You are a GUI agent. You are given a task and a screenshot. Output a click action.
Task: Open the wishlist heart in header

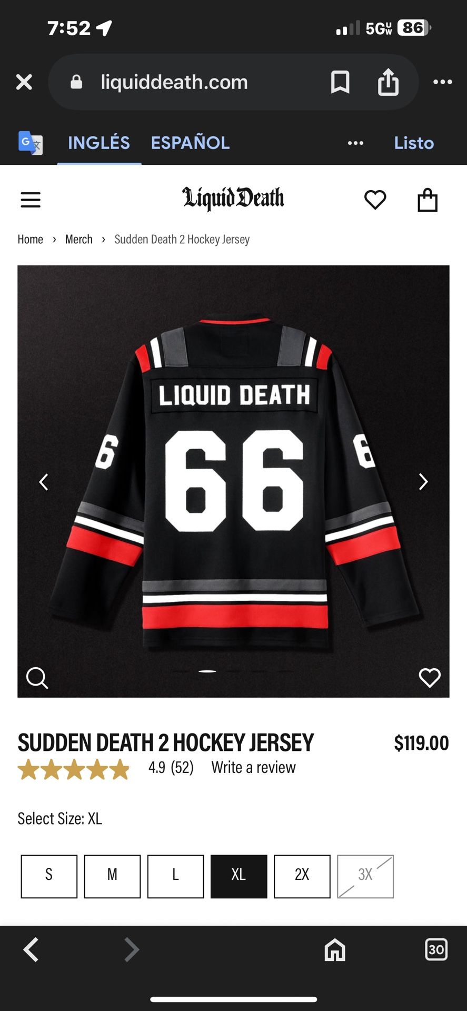[375, 200]
